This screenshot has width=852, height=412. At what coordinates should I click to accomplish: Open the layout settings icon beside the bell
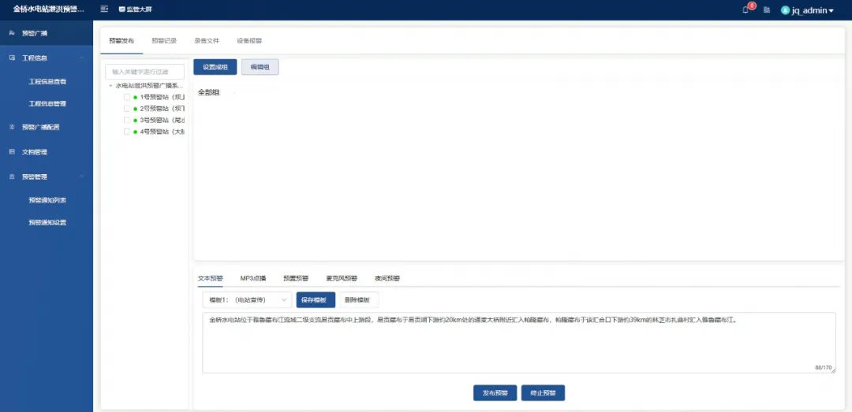(x=766, y=10)
